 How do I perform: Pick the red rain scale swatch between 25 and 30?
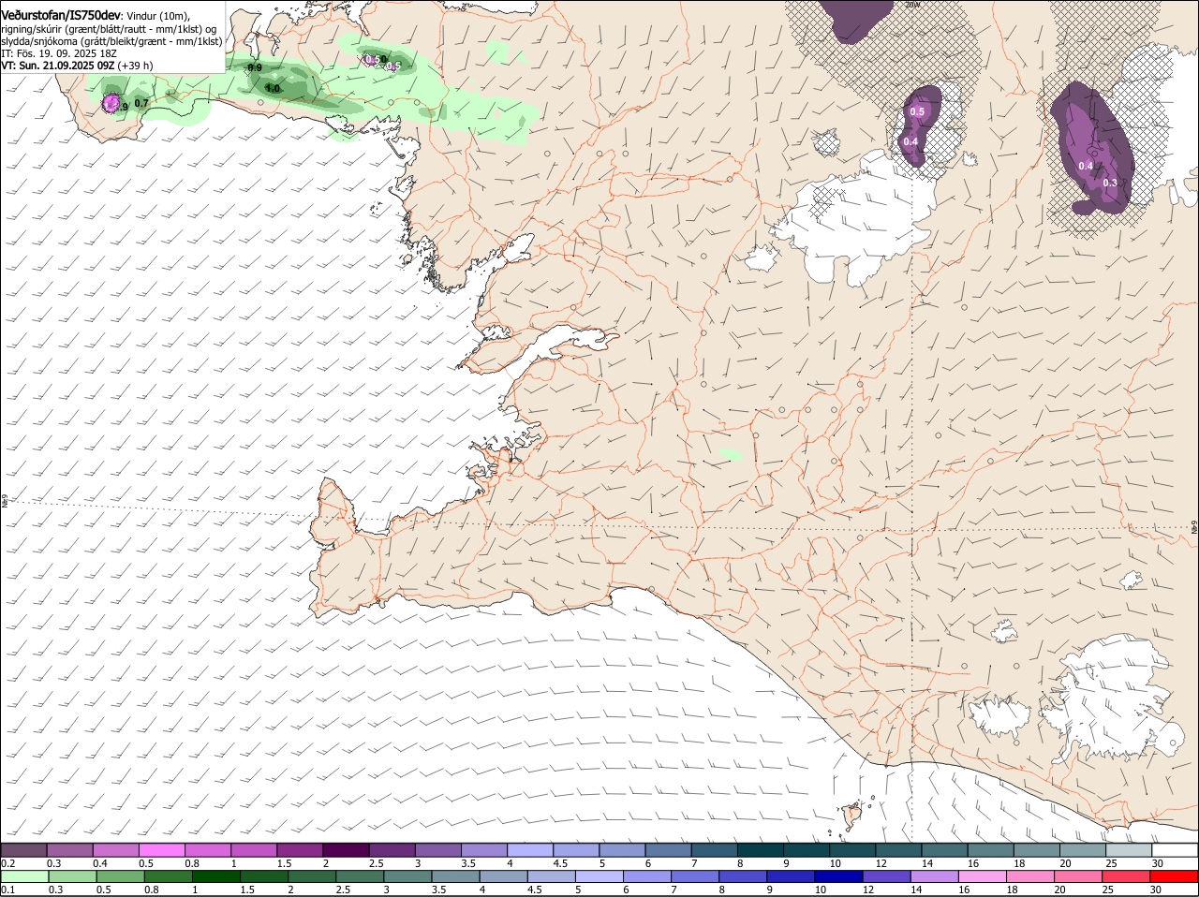click(1128, 876)
